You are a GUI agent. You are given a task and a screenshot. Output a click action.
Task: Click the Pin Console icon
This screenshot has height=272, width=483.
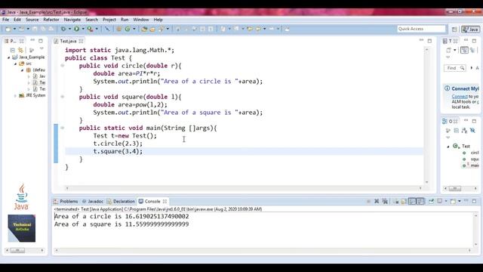pyautogui.click(x=431, y=202)
